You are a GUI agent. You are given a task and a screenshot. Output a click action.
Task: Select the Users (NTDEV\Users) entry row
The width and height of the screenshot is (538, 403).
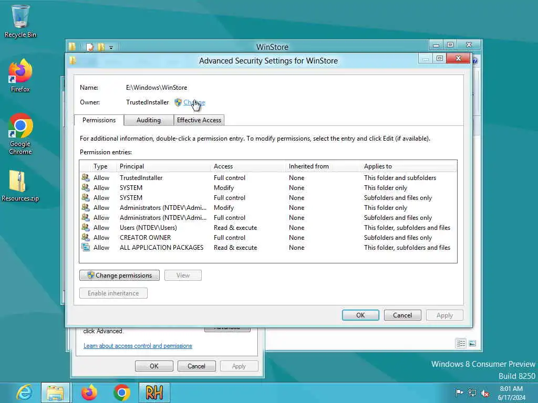pos(268,227)
